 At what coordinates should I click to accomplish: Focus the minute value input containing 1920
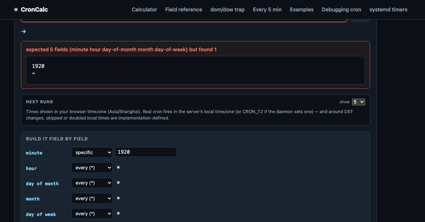[146, 152]
